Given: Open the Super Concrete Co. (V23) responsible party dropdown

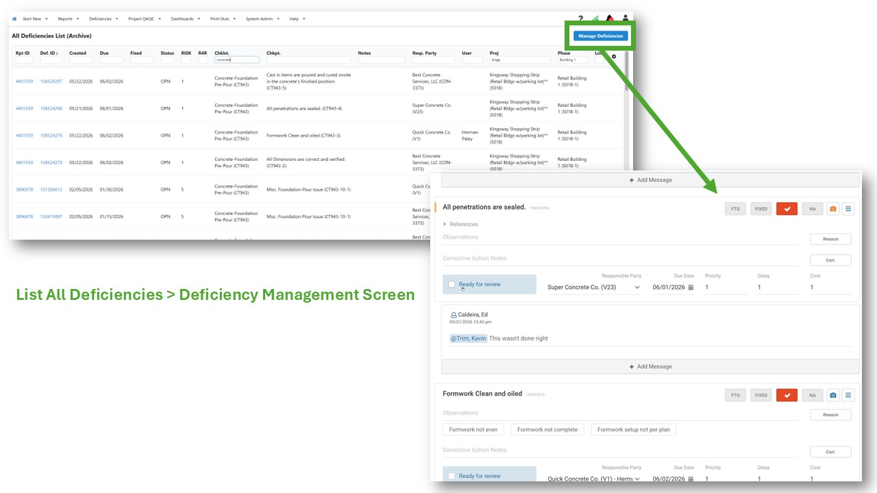Looking at the screenshot, I should tap(594, 288).
